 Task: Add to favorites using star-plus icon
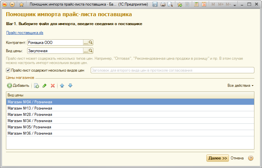180,4
